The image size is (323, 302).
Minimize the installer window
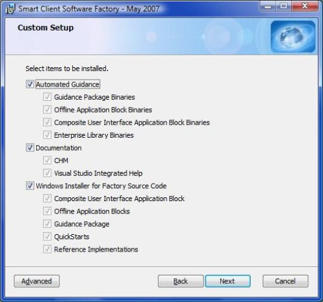click(x=268, y=6)
